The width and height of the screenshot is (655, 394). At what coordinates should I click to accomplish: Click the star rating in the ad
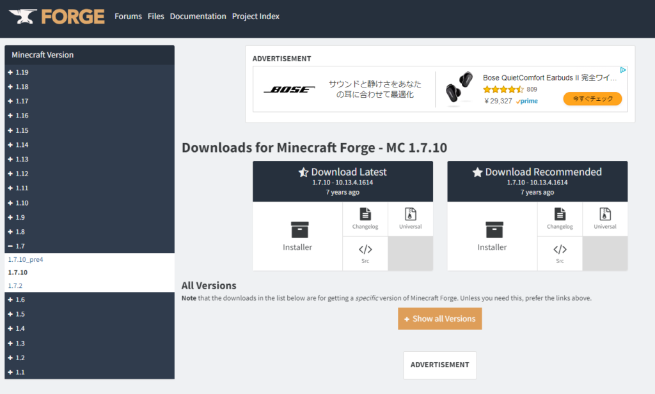click(503, 89)
